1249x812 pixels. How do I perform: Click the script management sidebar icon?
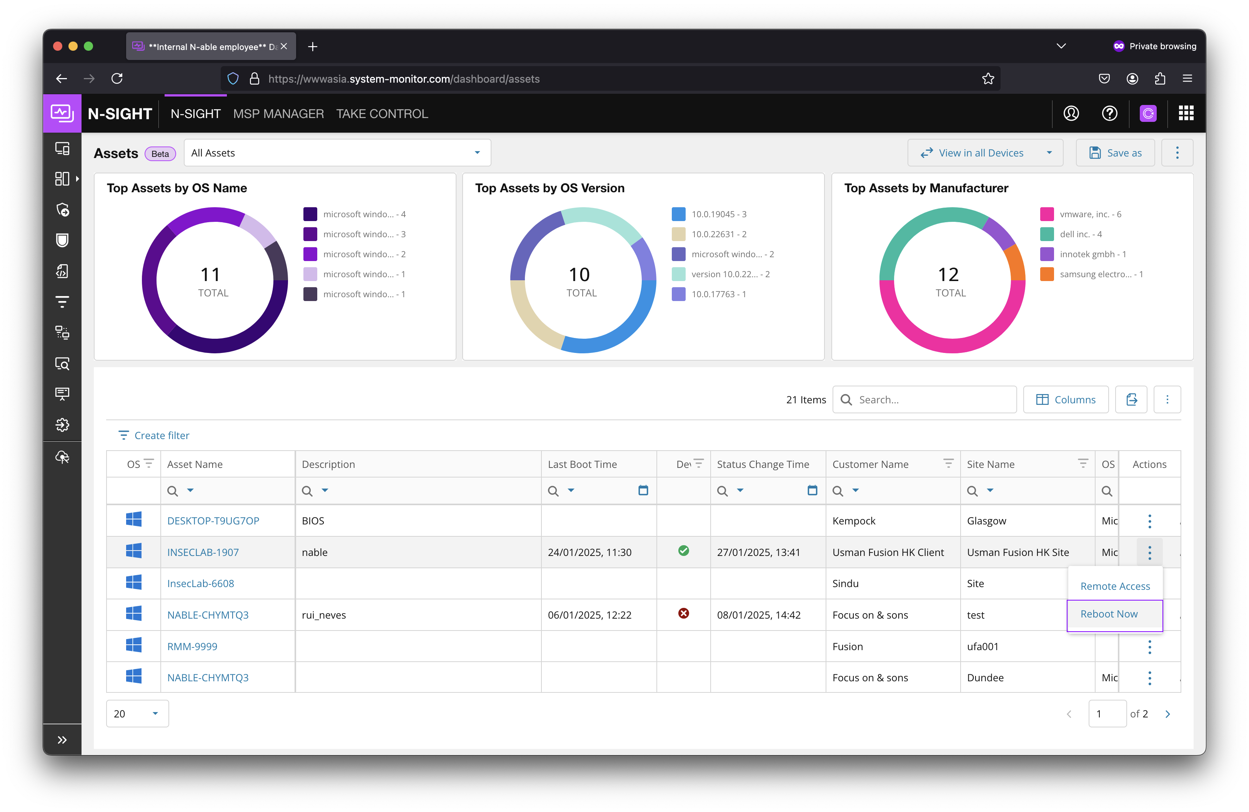tap(62, 271)
